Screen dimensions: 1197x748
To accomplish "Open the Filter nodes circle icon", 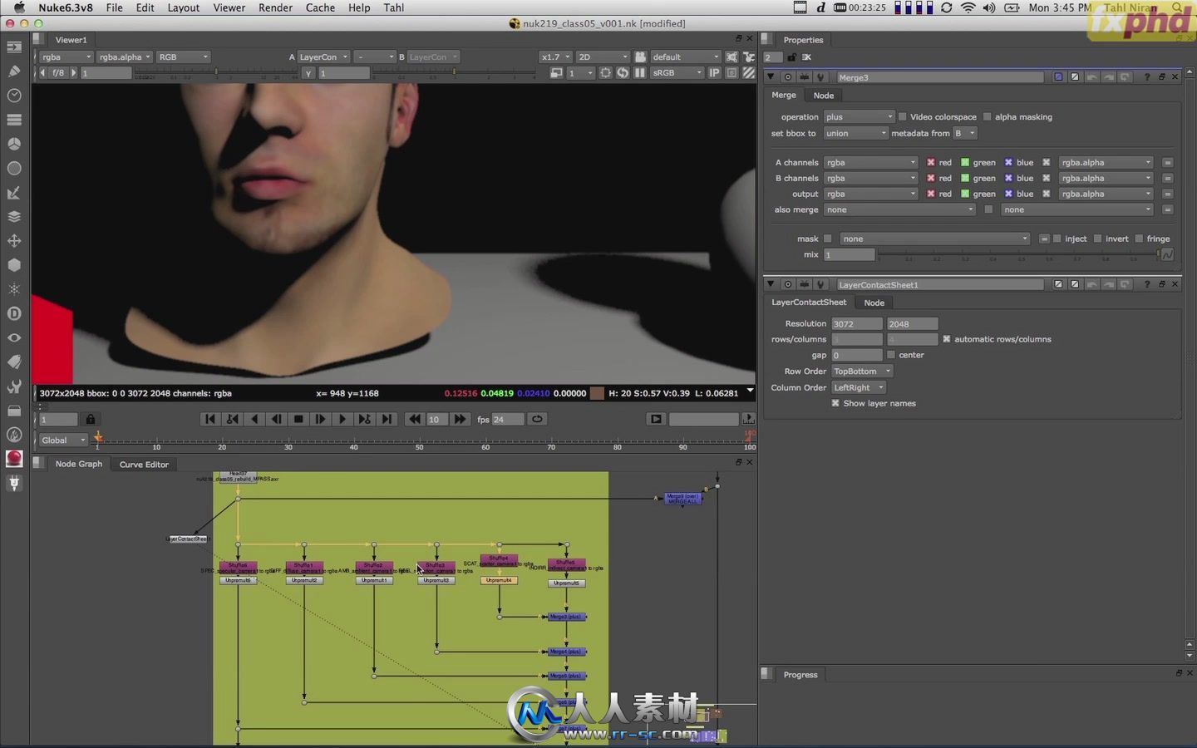I will click(x=14, y=168).
